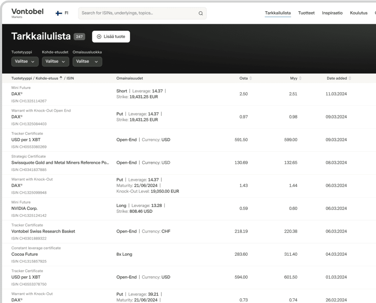Click Osta price 218.19
This screenshot has width=376, height=303.
pos(241,231)
